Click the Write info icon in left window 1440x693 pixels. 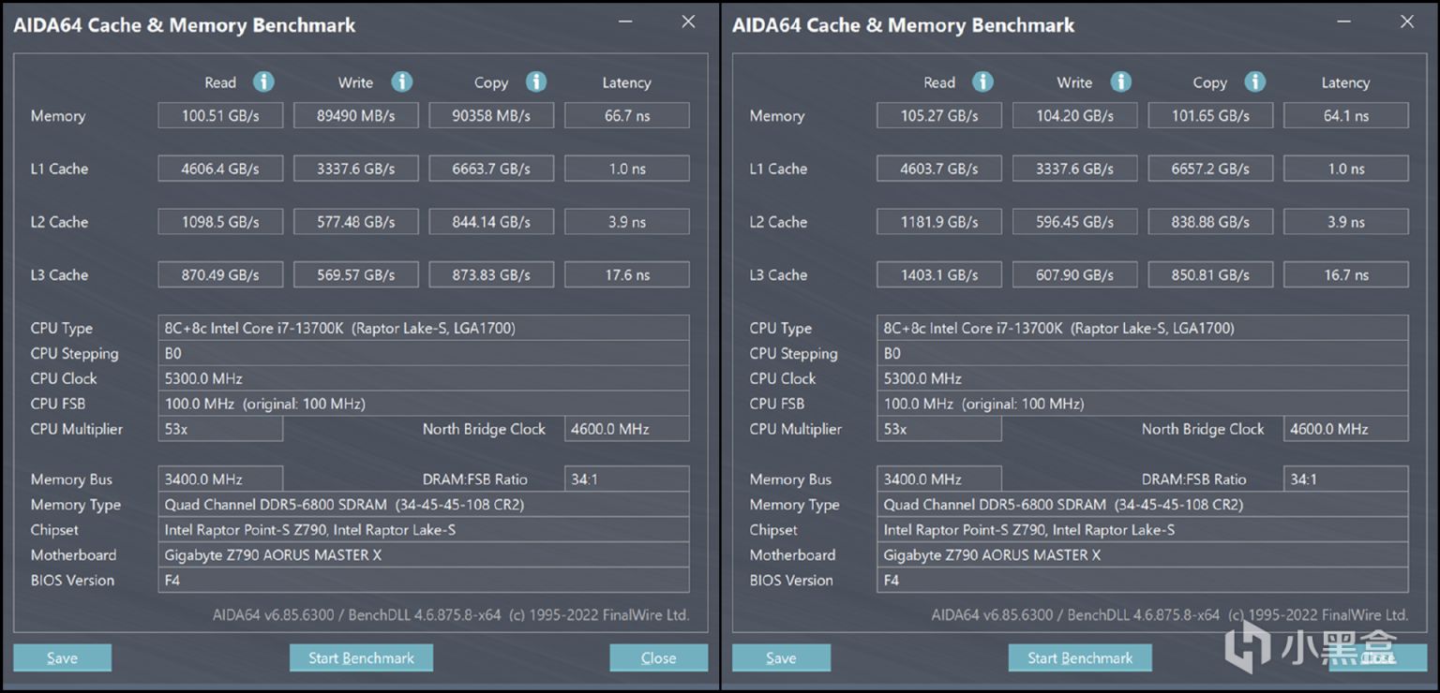(x=401, y=81)
